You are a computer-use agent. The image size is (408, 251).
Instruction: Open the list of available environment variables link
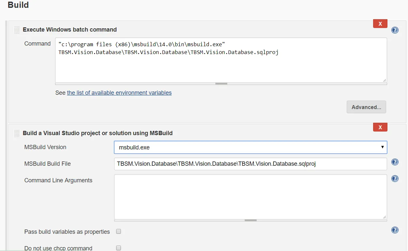119,93
